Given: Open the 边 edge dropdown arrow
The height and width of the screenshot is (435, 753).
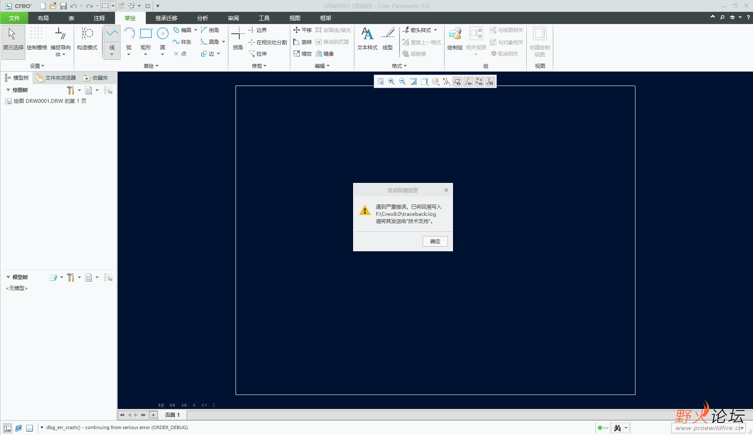Looking at the screenshot, I should coord(219,54).
